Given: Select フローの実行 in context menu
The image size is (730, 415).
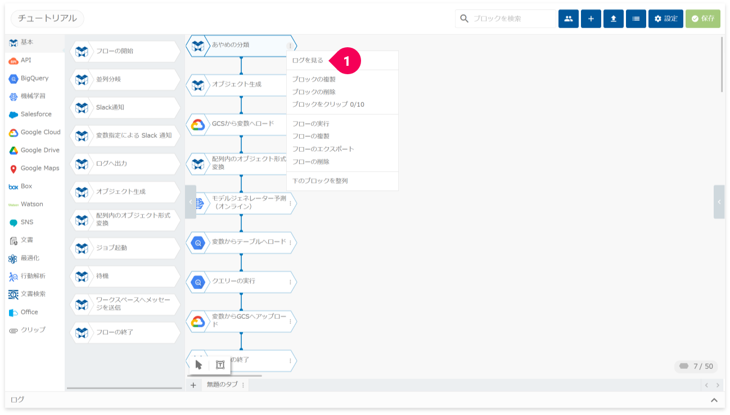Looking at the screenshot, I should (x=310, y=124).
